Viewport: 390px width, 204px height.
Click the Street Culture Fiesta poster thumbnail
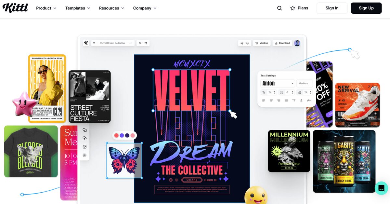pyautogui.click(x=90, y=97)
